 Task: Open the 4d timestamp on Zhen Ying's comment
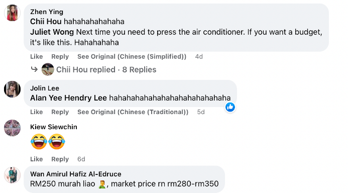pos(199,57)
